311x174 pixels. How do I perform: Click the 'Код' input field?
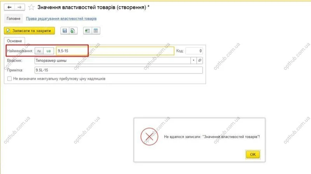click(x=194, y=51)
